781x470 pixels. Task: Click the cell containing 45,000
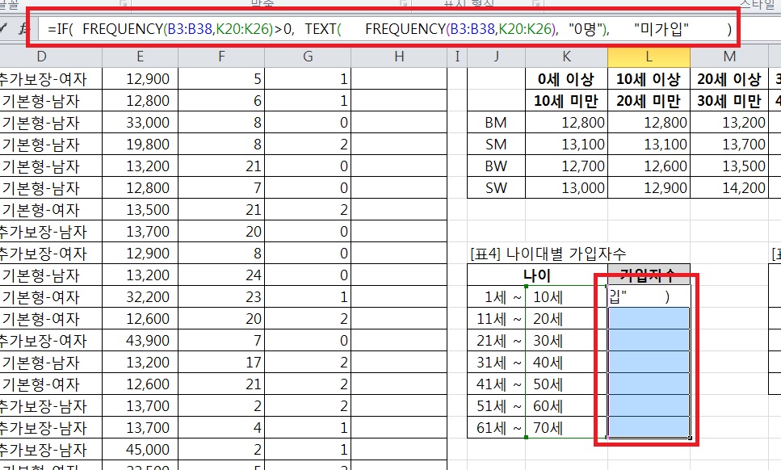(147, 449)
